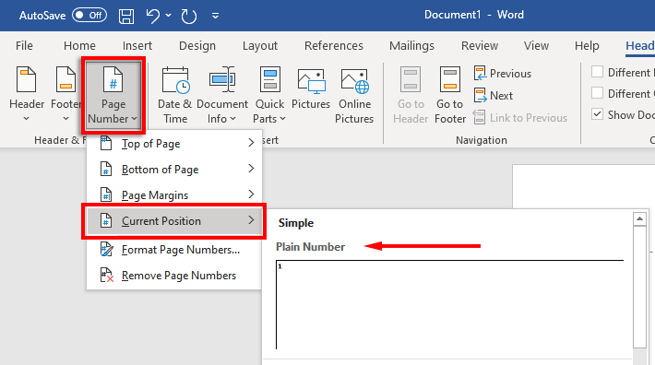Viewport: 655px width, 365px height.
Task: Open Document Info dropdown
Action: point(222,95)
